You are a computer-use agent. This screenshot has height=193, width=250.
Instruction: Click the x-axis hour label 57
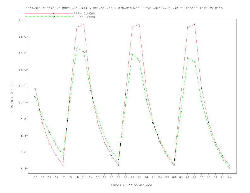tap(167, 177)
